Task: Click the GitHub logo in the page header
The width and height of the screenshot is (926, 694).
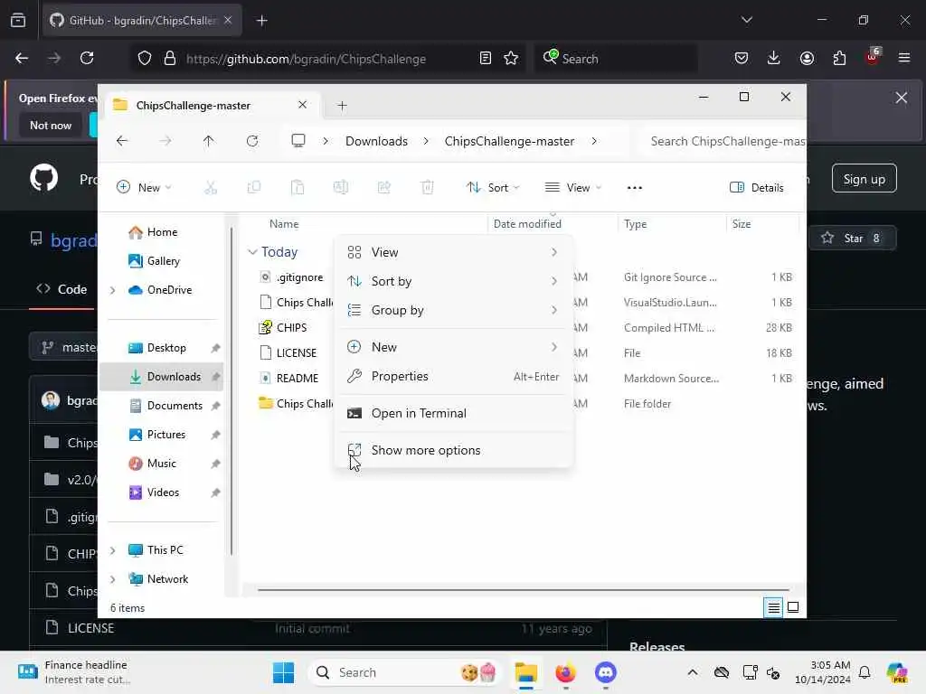Action: click(44, 178)
